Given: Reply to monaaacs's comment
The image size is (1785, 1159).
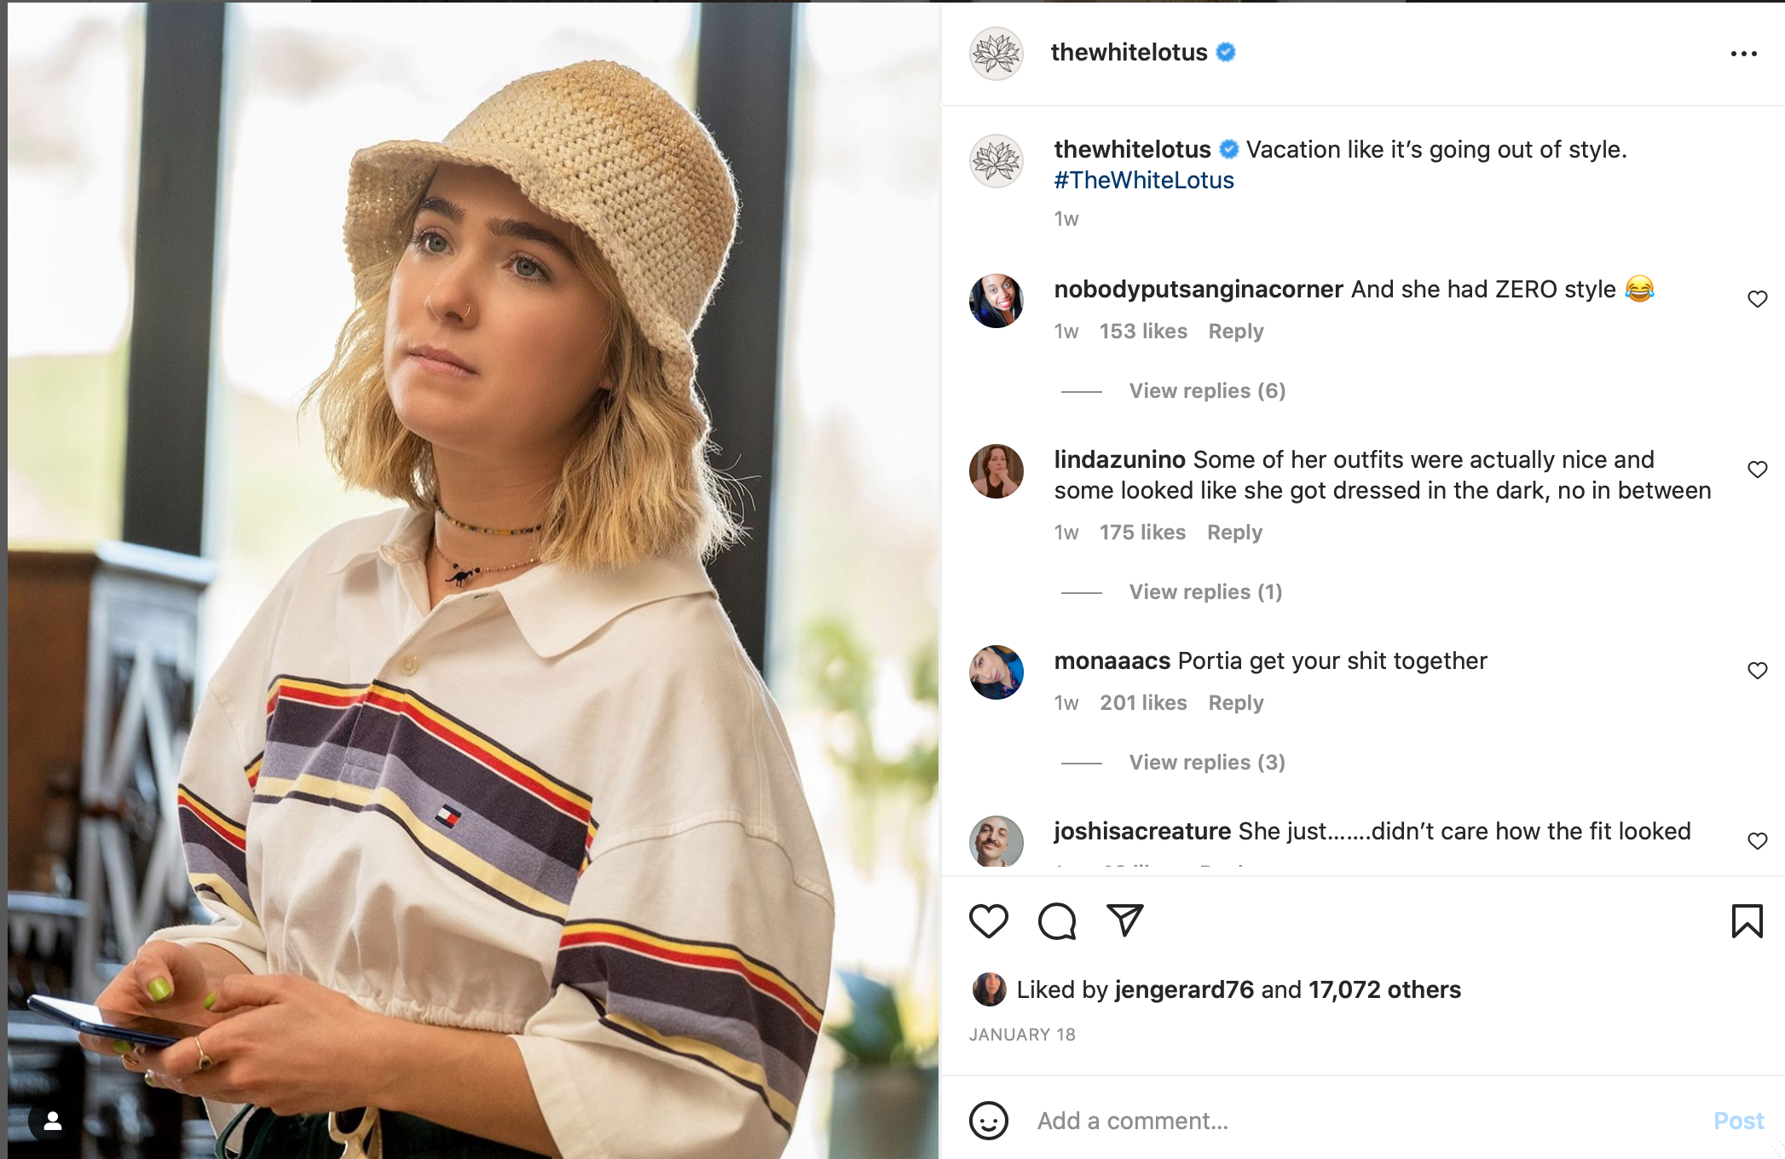Looking at the screenshot, I should pyautogui.click(x=1236, y=703).
